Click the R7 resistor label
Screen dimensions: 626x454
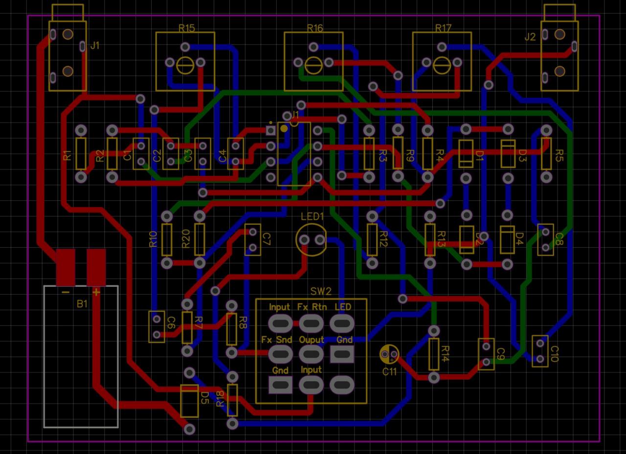tap(198, 323)
